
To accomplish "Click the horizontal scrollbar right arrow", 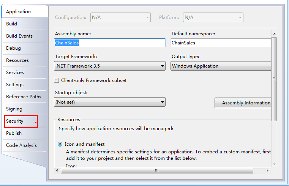I will pos(267,170).
